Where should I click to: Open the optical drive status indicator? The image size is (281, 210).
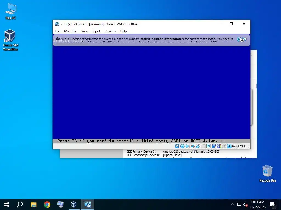pyautogui.click(x=182, y=146)
